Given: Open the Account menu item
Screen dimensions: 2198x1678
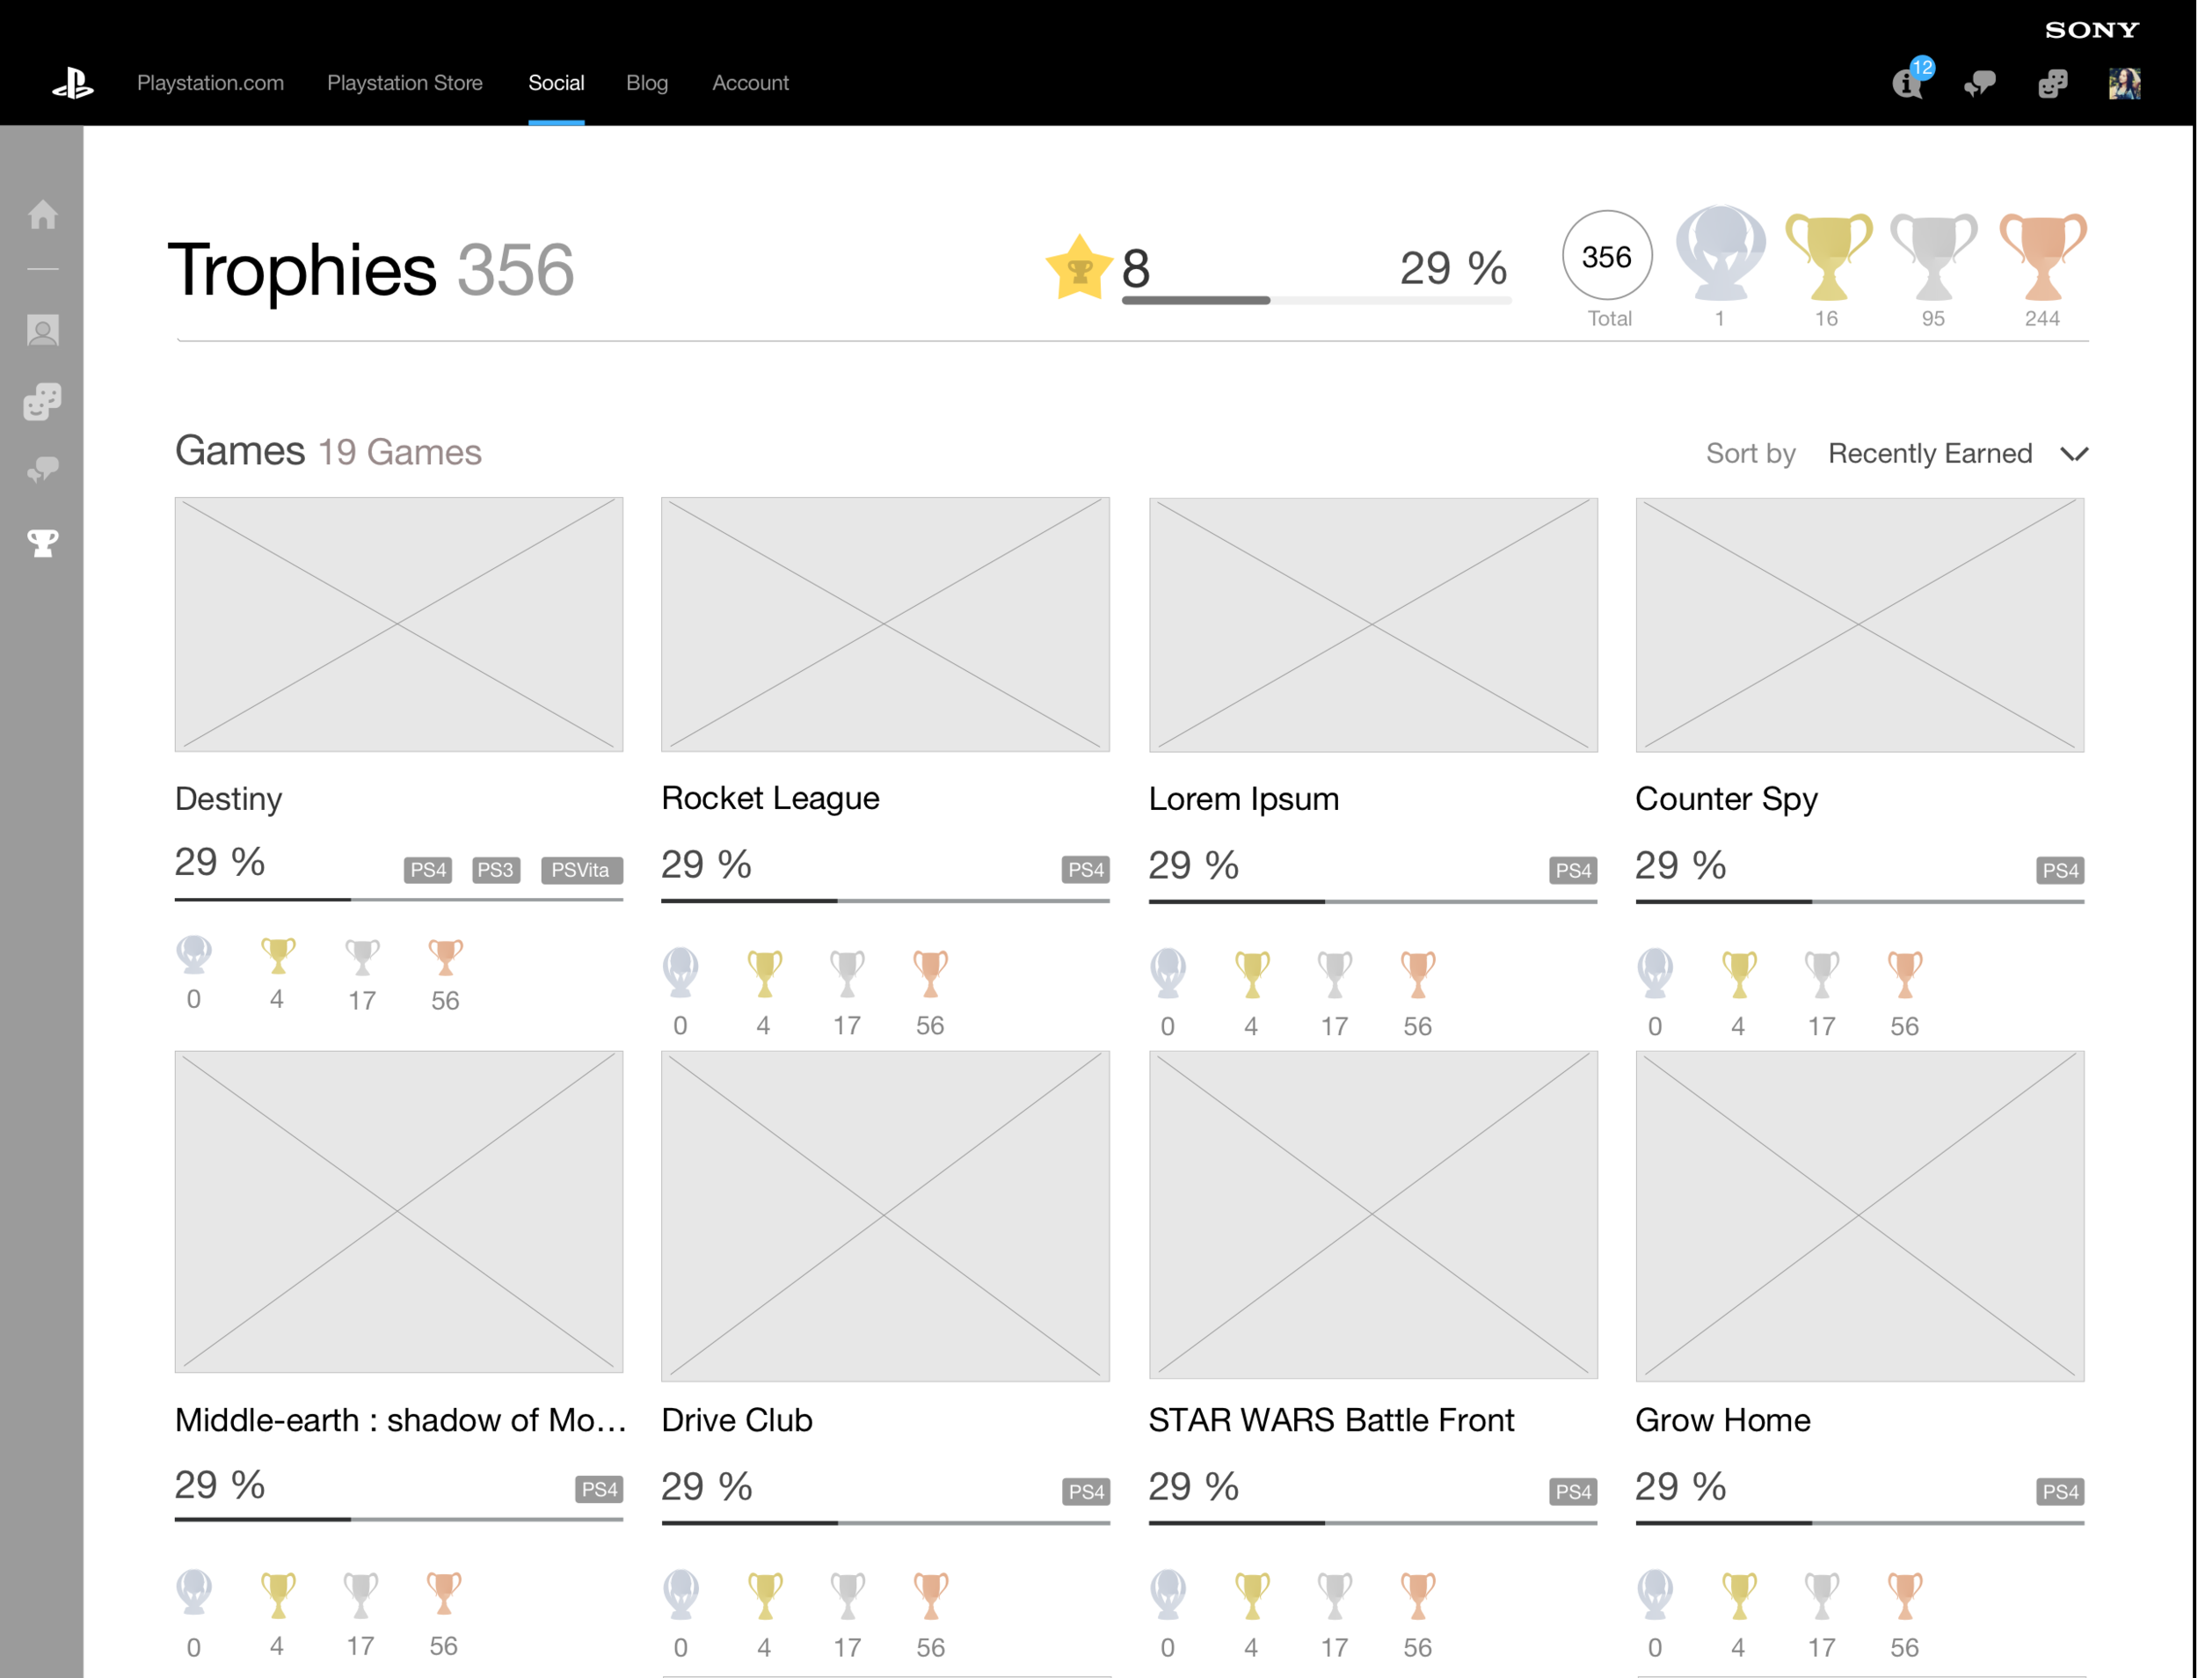Looking at the screenshot, I should 750,83.
